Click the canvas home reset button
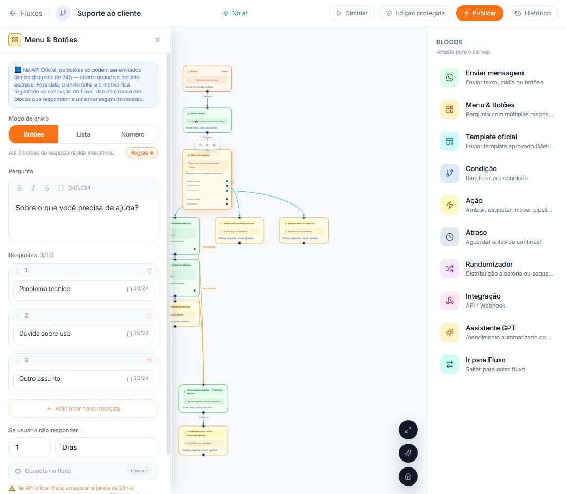Viewport: 566px width, 494px height. [408, 476]
